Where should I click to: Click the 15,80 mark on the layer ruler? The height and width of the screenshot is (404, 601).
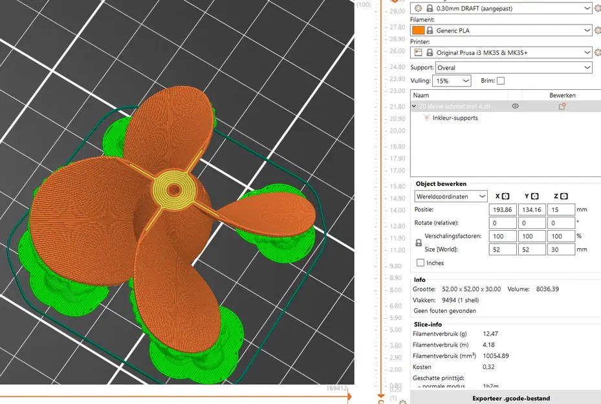click(x=397, y=186)
